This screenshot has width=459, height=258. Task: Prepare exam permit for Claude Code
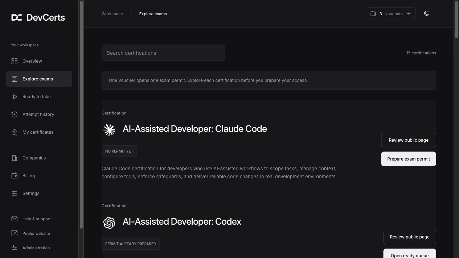pyautogui.click(x=409, y=159)
